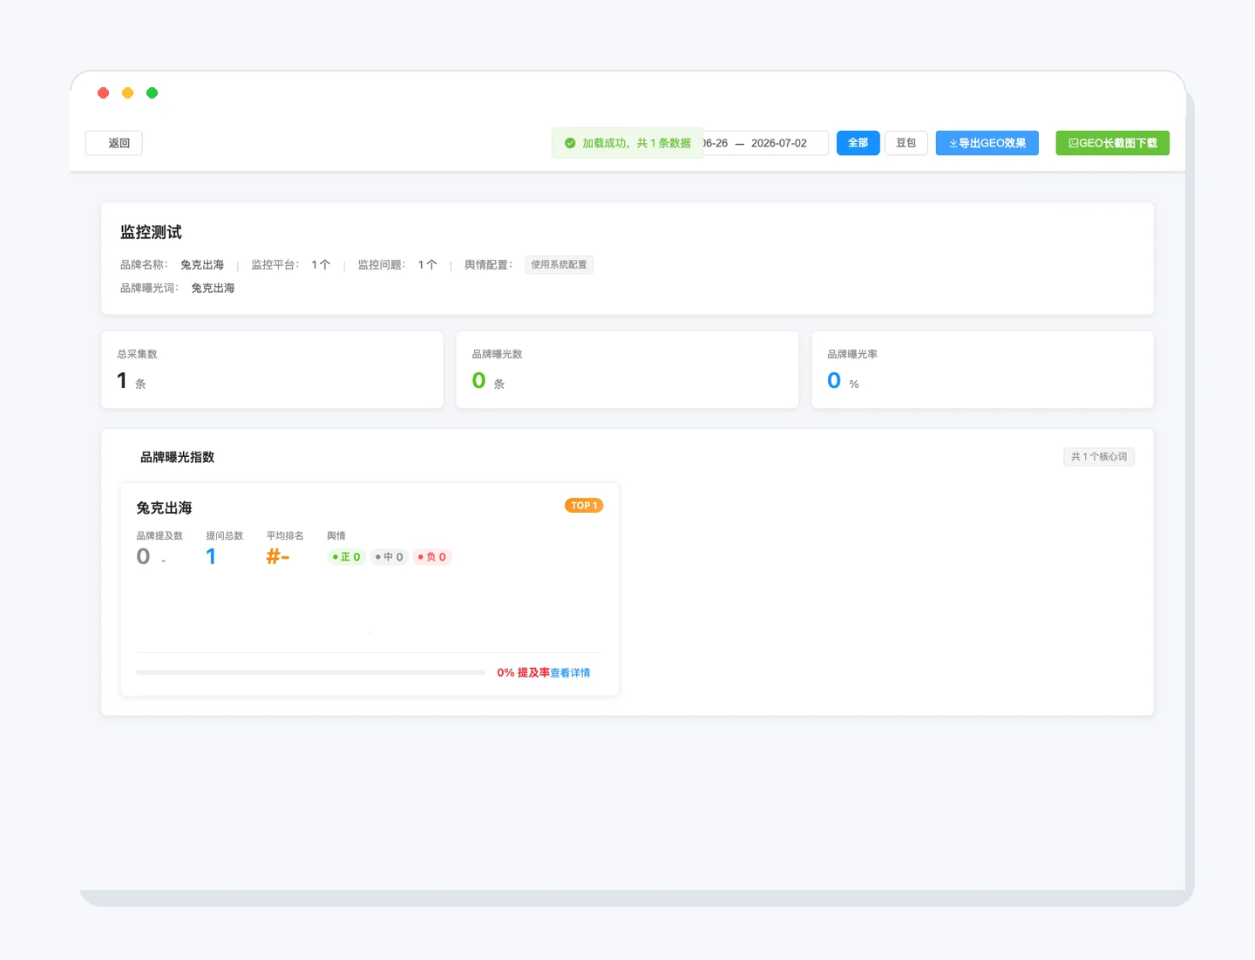Open 查看详情 link in 兔克出海 card
Screen dimensions: 1255x960
pyautogui.click(x=570, y=673)
